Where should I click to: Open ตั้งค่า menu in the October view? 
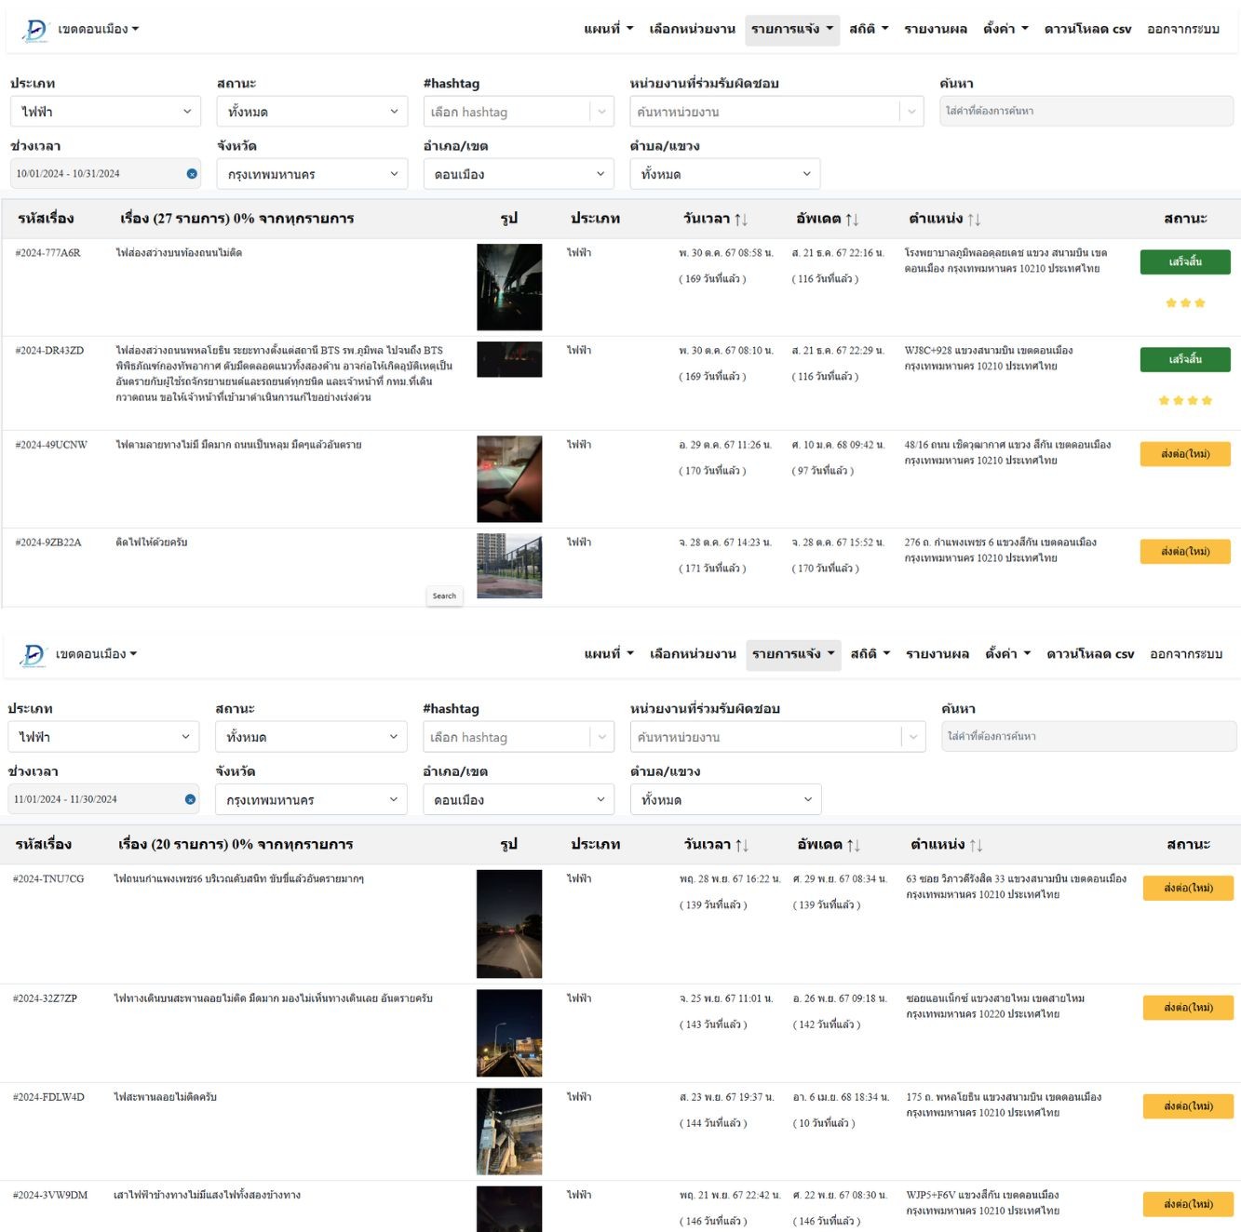[1005, 29]
